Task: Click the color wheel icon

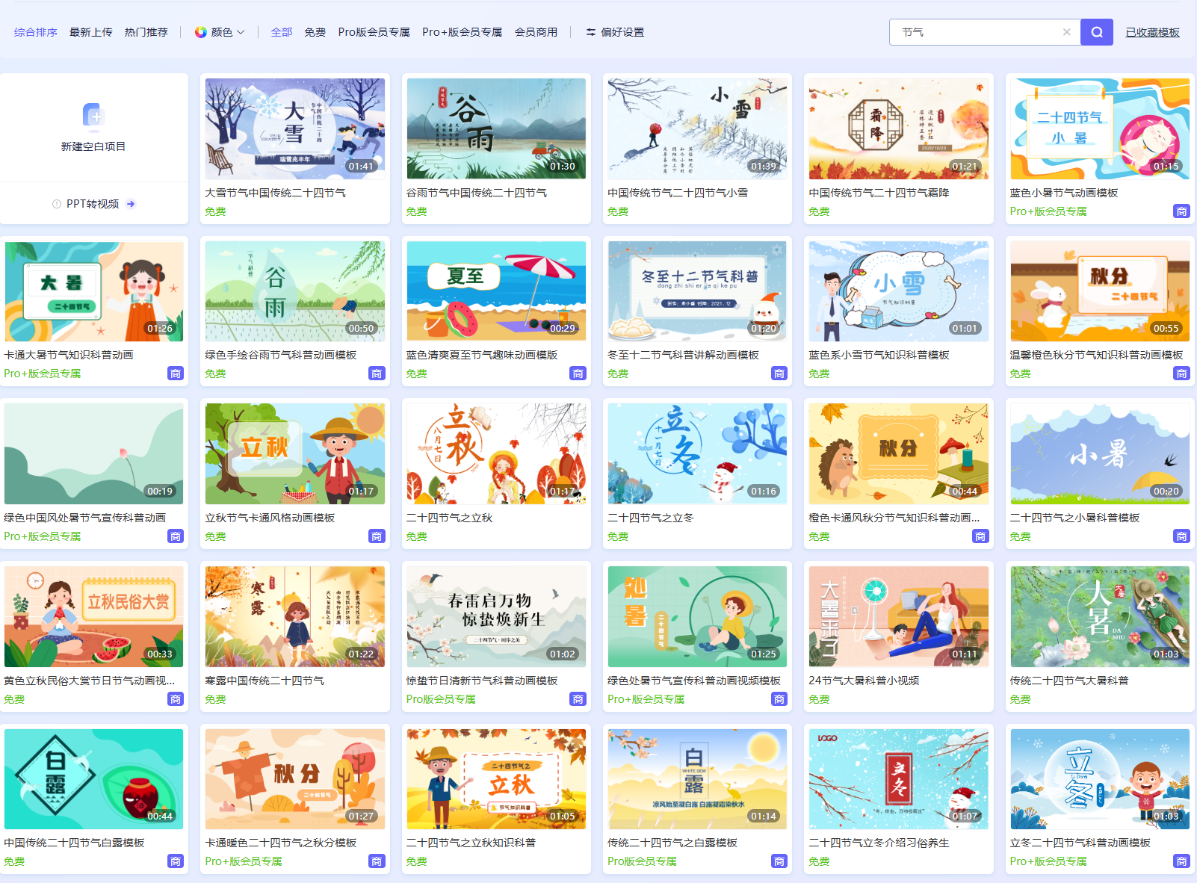Action: click(200, 32)
